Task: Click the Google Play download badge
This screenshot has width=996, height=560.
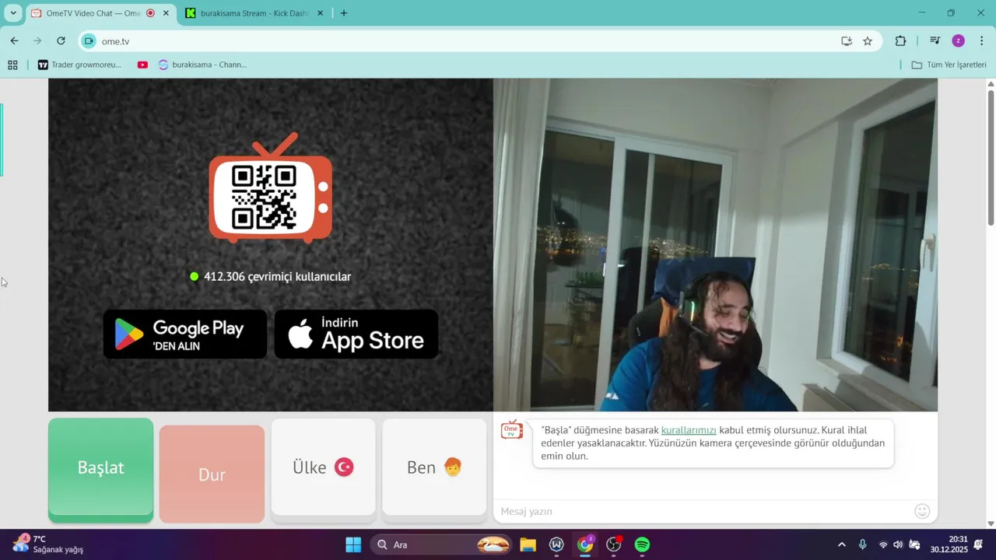Action: pos(185,334)
